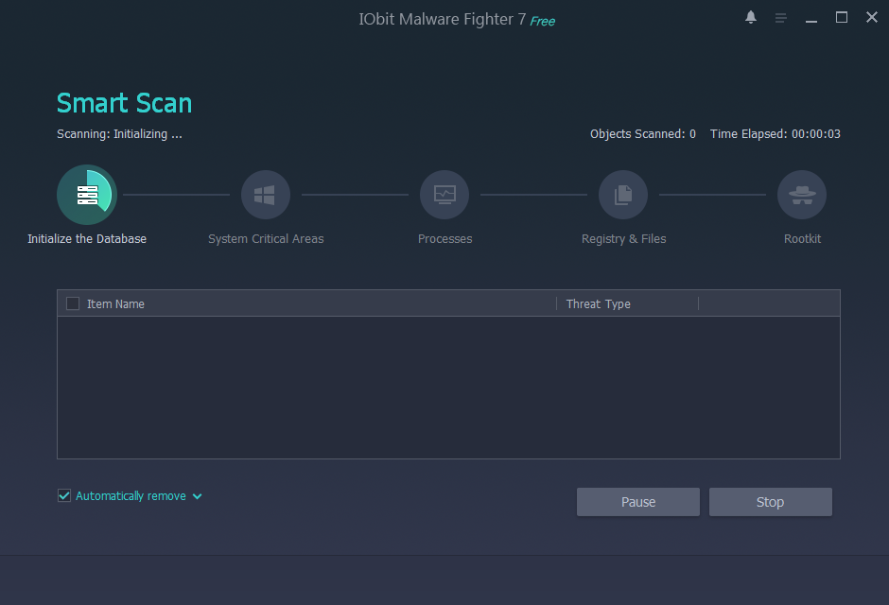Toggle the Item Name select-all checkbox
Image resolution: width=889 pixels, height=605 pixels.
coord(73,303)
